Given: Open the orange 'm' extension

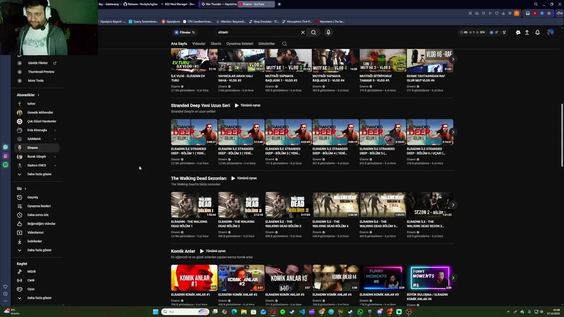Looking at the screenshot, I should click(x=516, y=13).
